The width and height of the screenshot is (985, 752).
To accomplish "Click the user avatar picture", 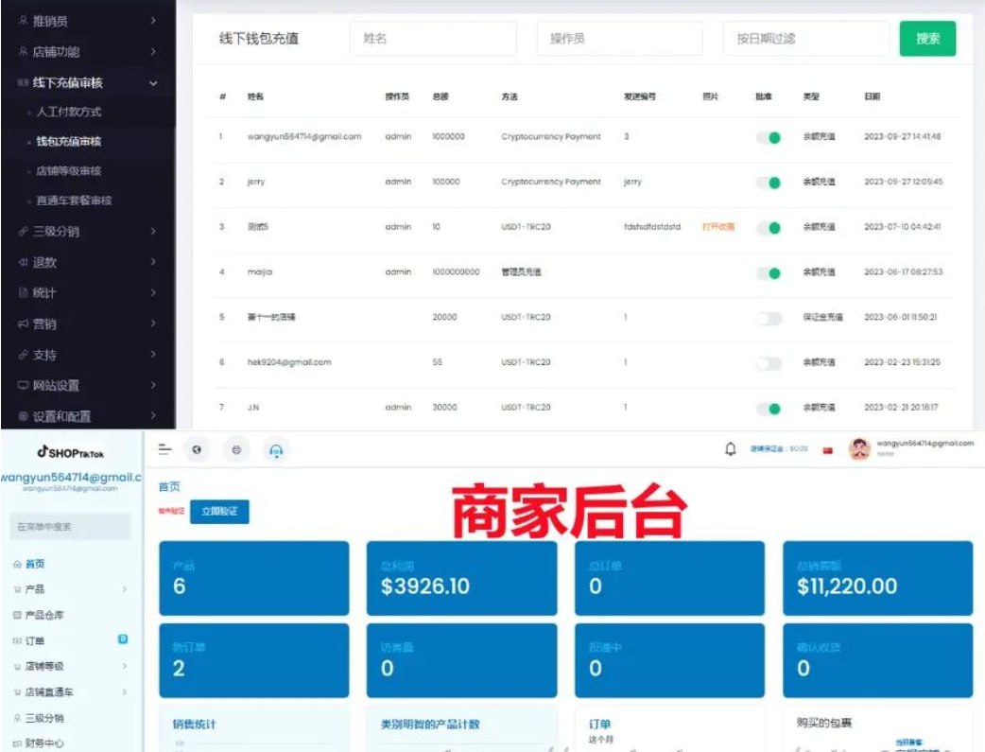I will (x=859, y=449).
